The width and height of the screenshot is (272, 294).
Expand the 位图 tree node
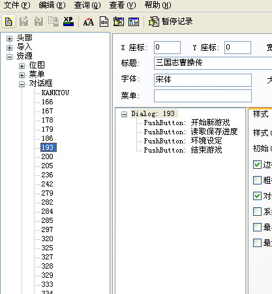click(22, 66)
